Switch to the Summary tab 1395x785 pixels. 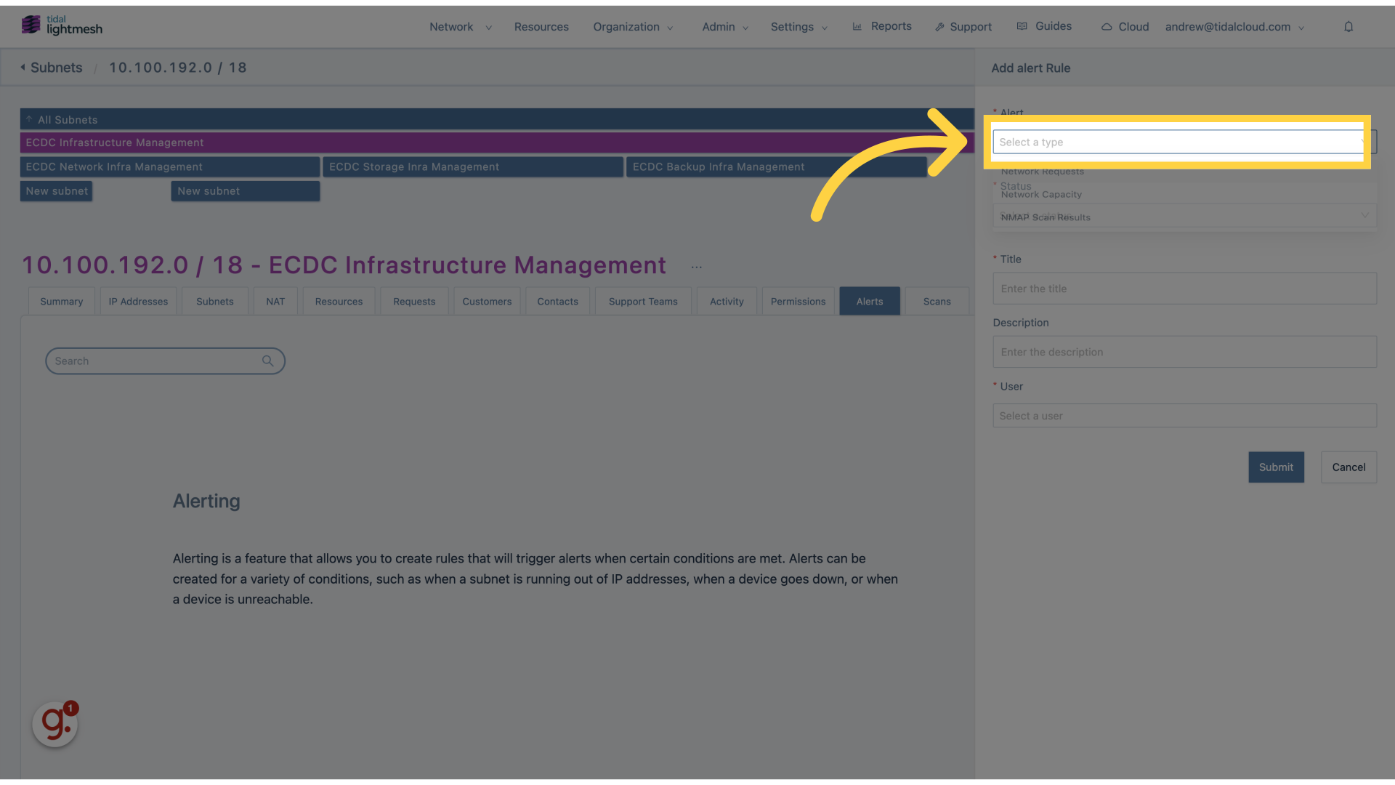[60, 301]
